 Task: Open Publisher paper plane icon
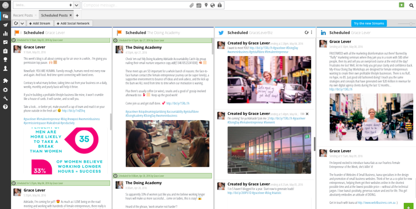tap(5, 25)
